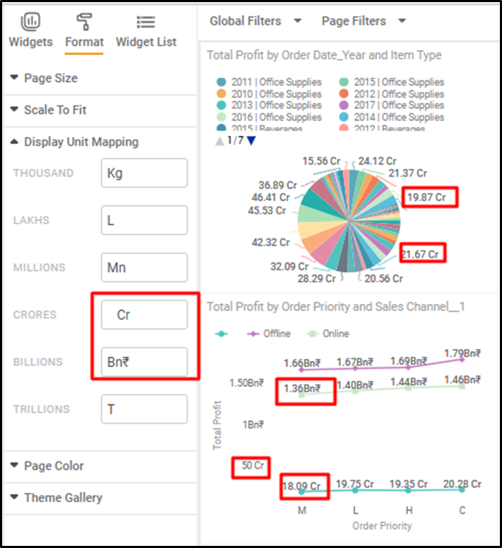This screenshot has height=548, width=502.
Task: Open the Widget List icon
Action: [146, 22]
